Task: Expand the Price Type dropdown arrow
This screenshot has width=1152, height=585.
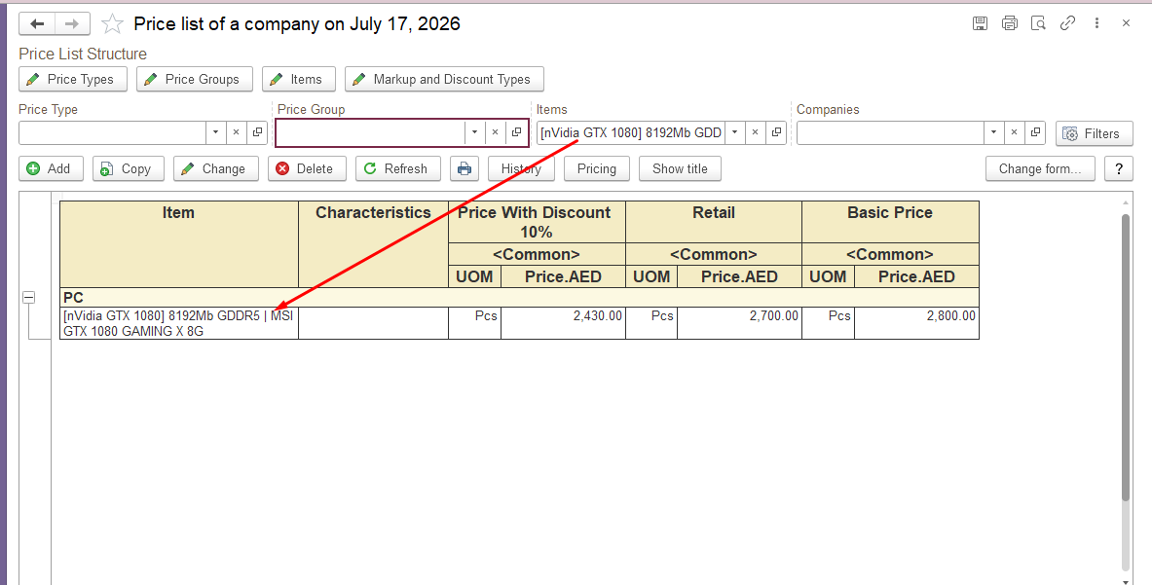Action: pyautogui.click(x=216, y=132)
